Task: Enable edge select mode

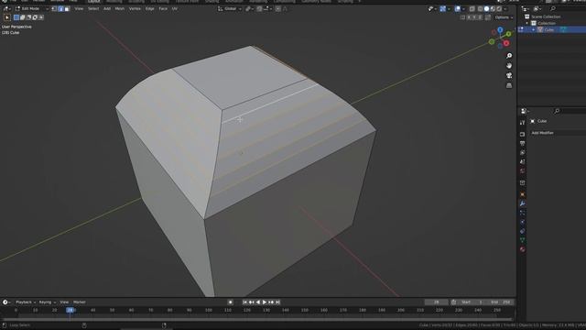Action: click(x=61, y=8)
